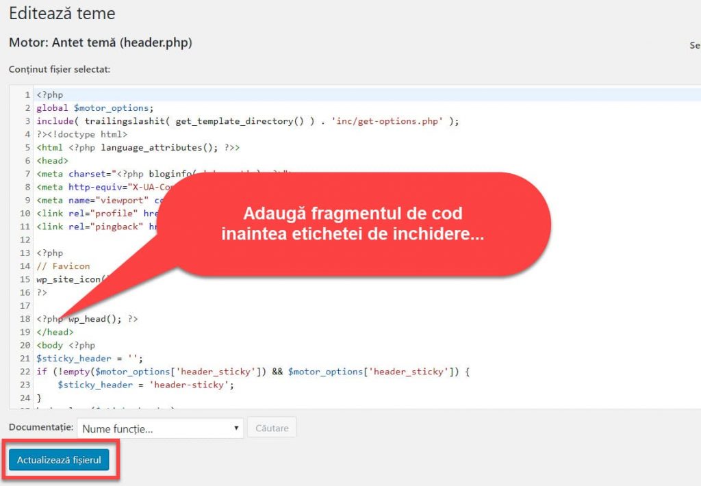Place cursor on global $motor_options line
Image resolution: width=701 pixels, height=486 pixels.
(94, 108)
